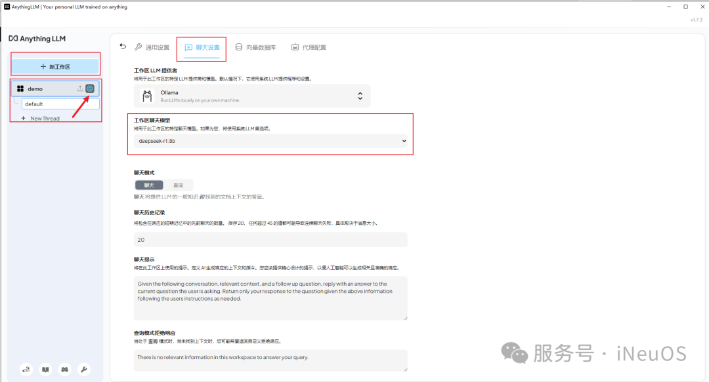Open the demo workspace settings gear
This screenshot has height=382, width=709.
[x=90, y=88]
